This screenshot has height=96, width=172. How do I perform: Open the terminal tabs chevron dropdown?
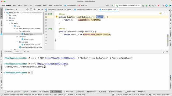[28, 51]
